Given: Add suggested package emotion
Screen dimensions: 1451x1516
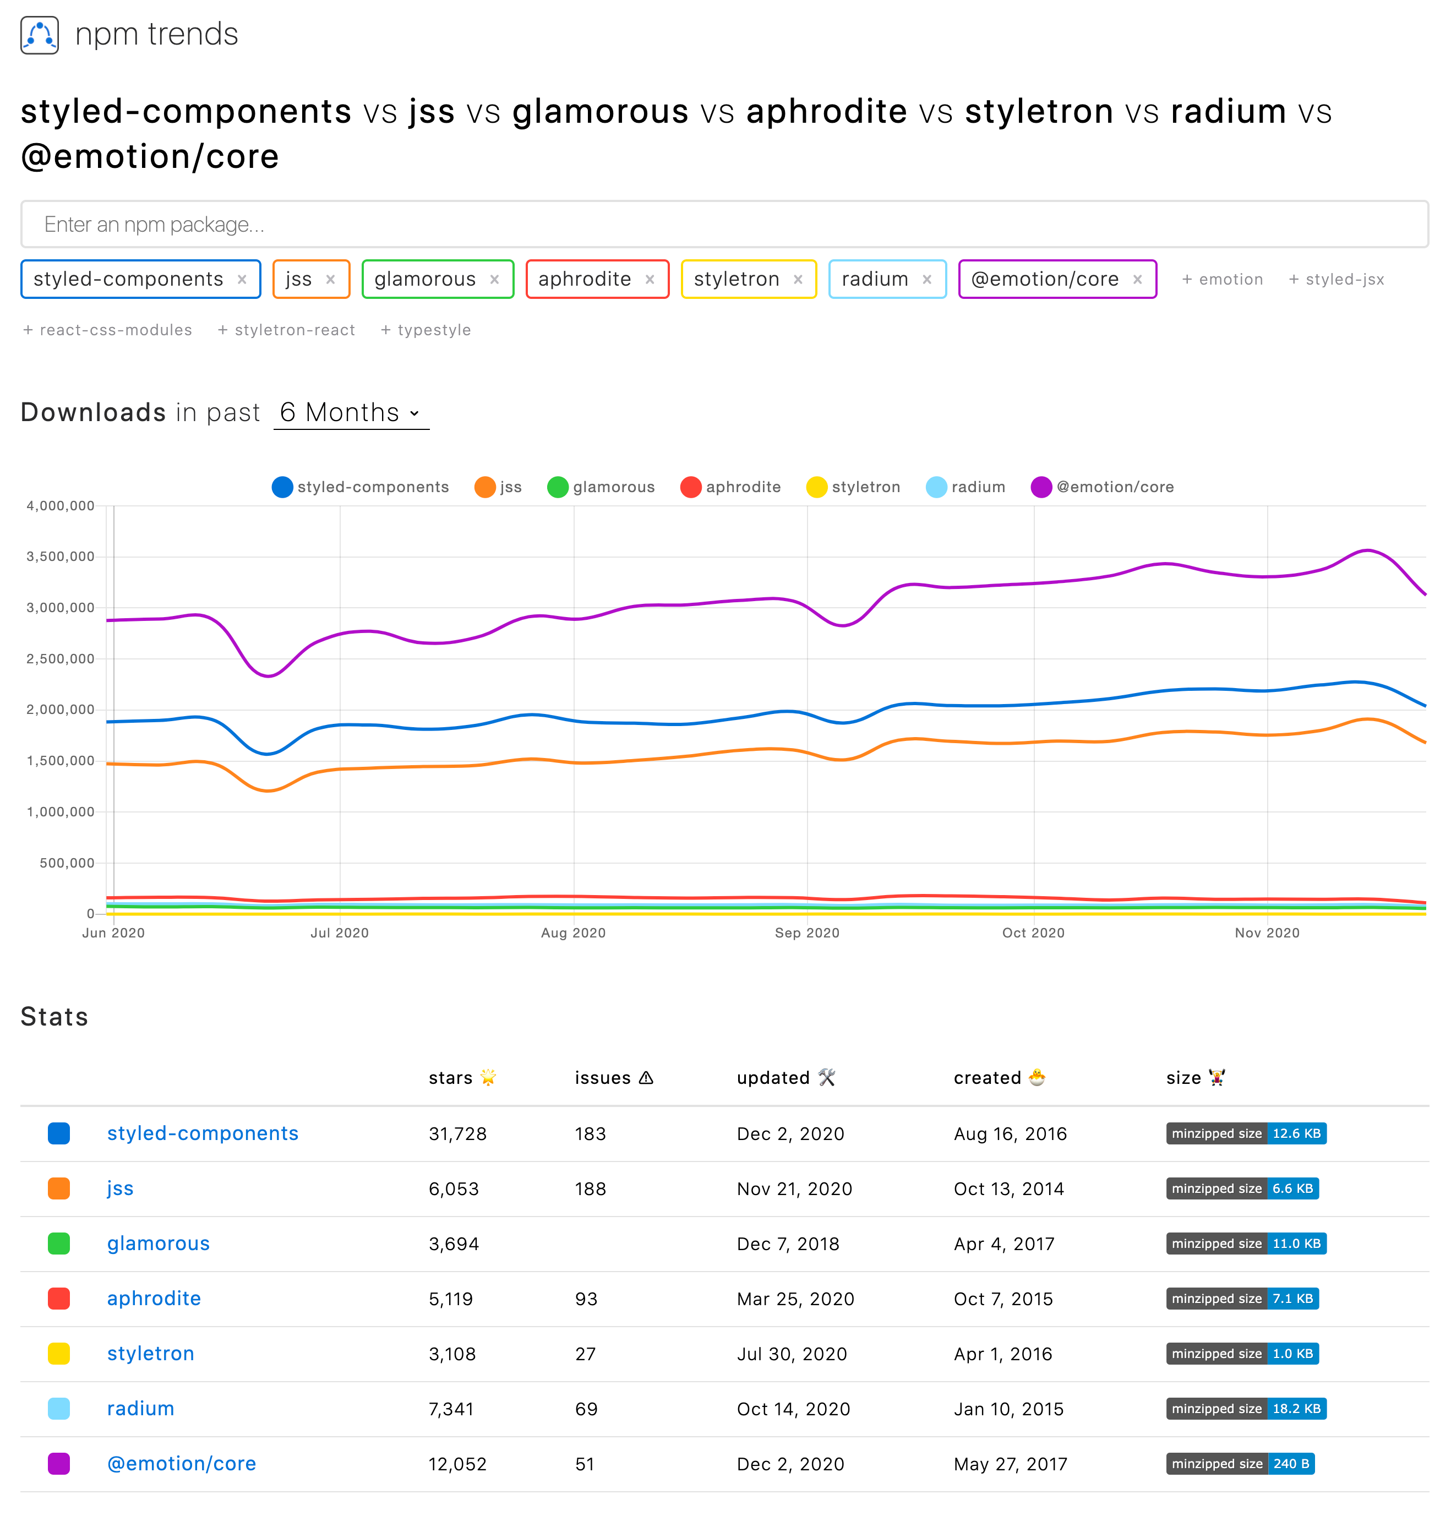Looking at the screenshot, I should click(x=1222, y=280).
